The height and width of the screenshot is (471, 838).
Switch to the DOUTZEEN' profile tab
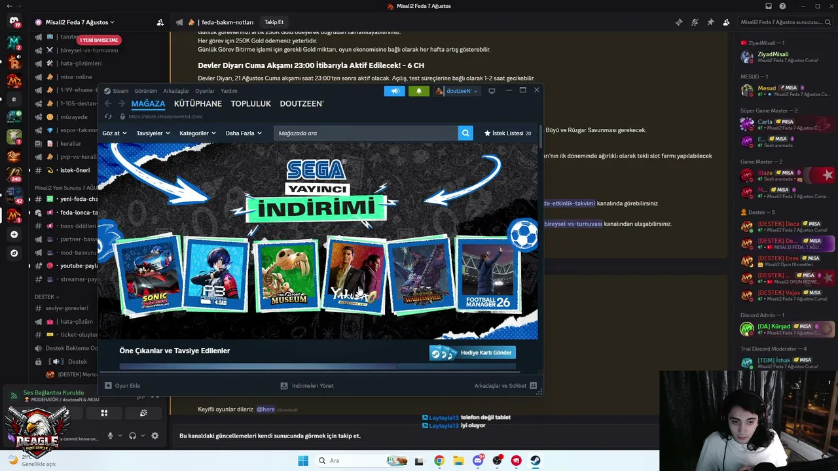point(302,103)
